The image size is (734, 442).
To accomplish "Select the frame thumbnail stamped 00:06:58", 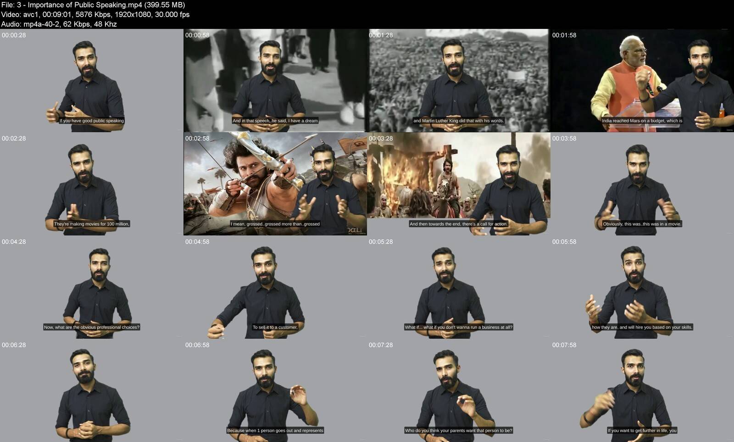I will (x=275, y=390).
